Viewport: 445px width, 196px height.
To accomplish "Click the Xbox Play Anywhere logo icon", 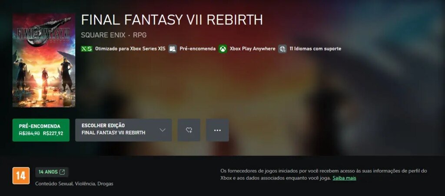I will tap(223, 49).
